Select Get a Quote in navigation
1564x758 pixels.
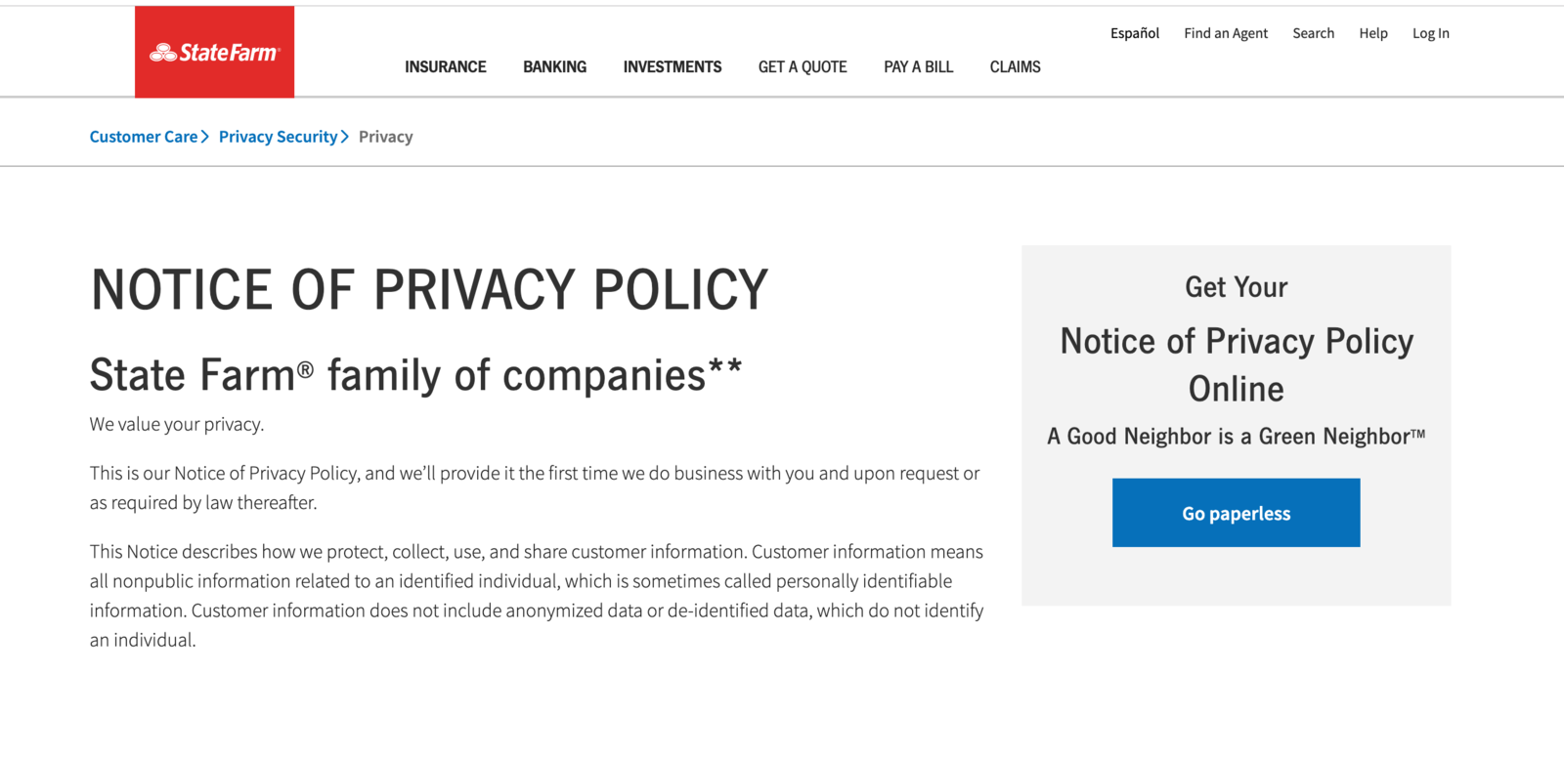pos(803,66)
